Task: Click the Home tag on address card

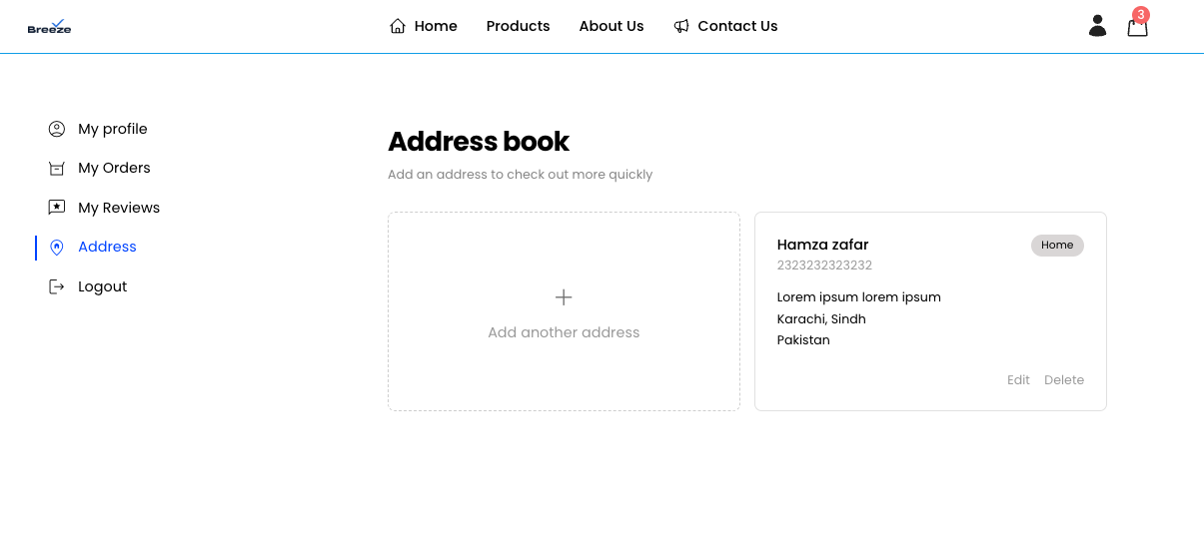Action: tap(1057, 246)
